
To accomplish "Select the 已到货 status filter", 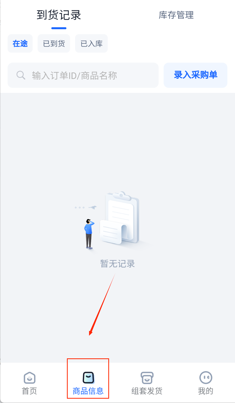I will (x=54, y=43).
